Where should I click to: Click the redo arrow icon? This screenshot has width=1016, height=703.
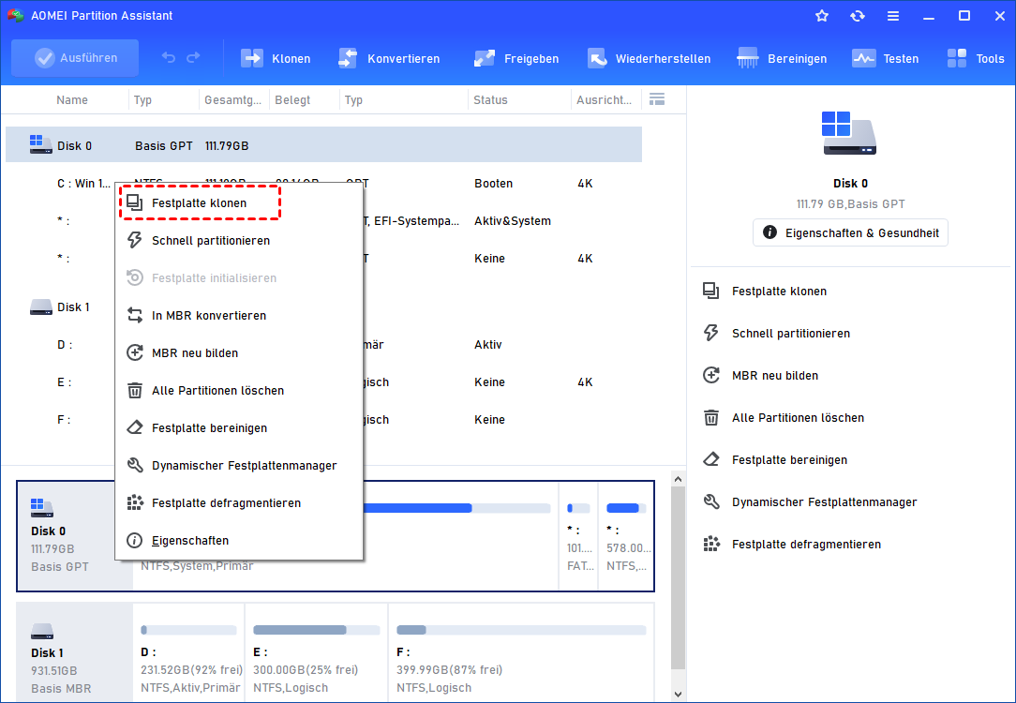[193, 58]
